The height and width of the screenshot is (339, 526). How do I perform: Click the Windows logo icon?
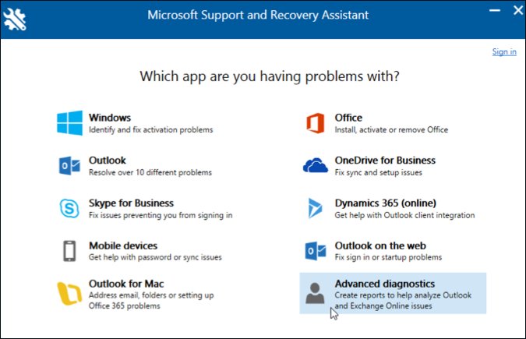(69, 123)
